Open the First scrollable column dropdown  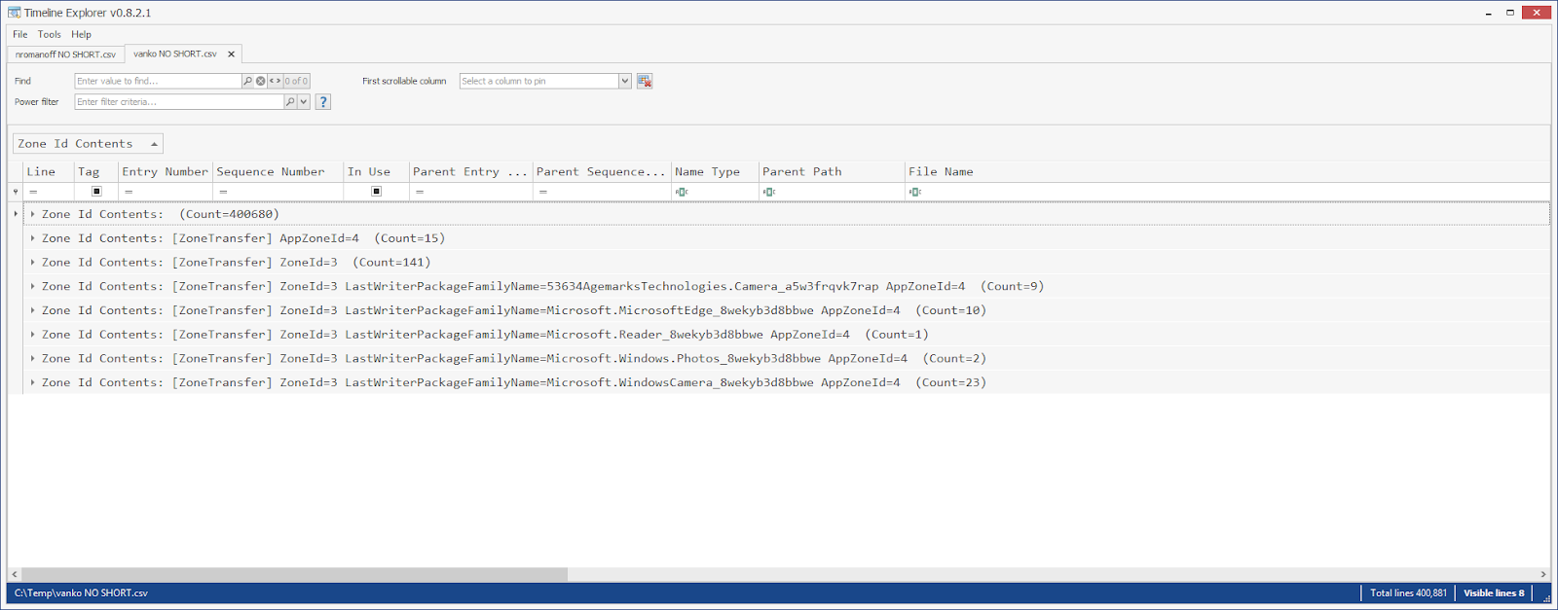point(625,81)
